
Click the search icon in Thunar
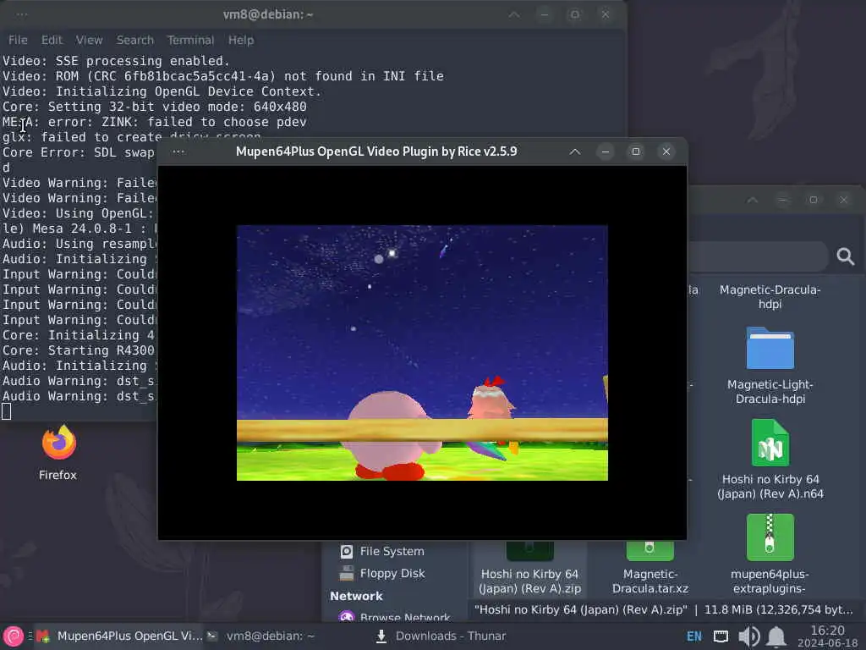845,256
